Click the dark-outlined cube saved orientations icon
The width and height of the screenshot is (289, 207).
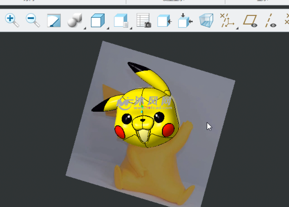click(x=98, y=20)
